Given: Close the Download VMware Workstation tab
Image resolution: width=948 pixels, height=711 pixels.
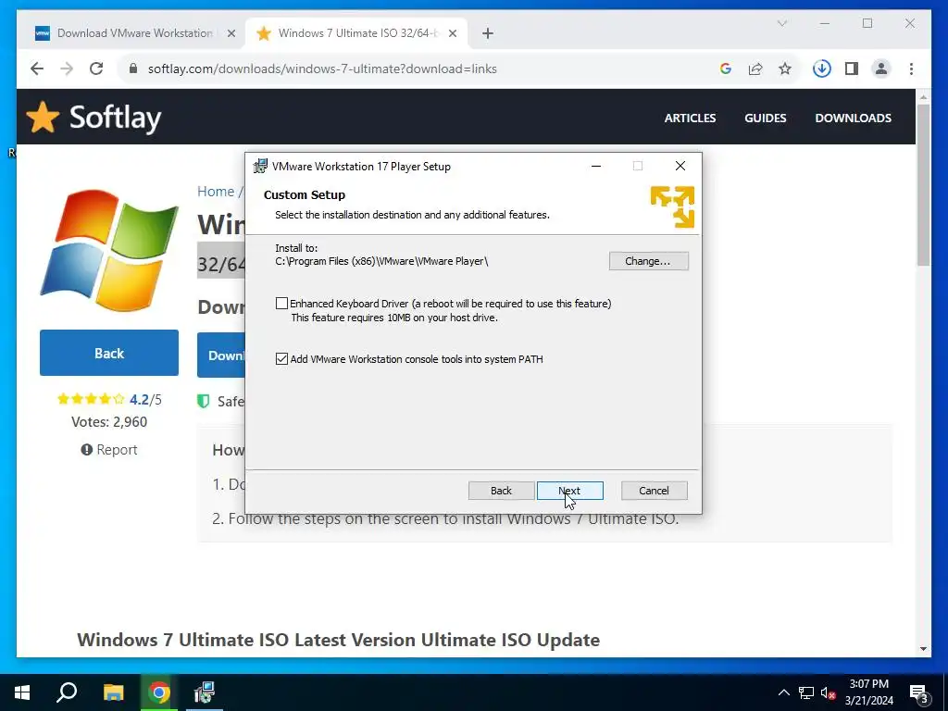Looking at the screenshot, I should 231,34.
